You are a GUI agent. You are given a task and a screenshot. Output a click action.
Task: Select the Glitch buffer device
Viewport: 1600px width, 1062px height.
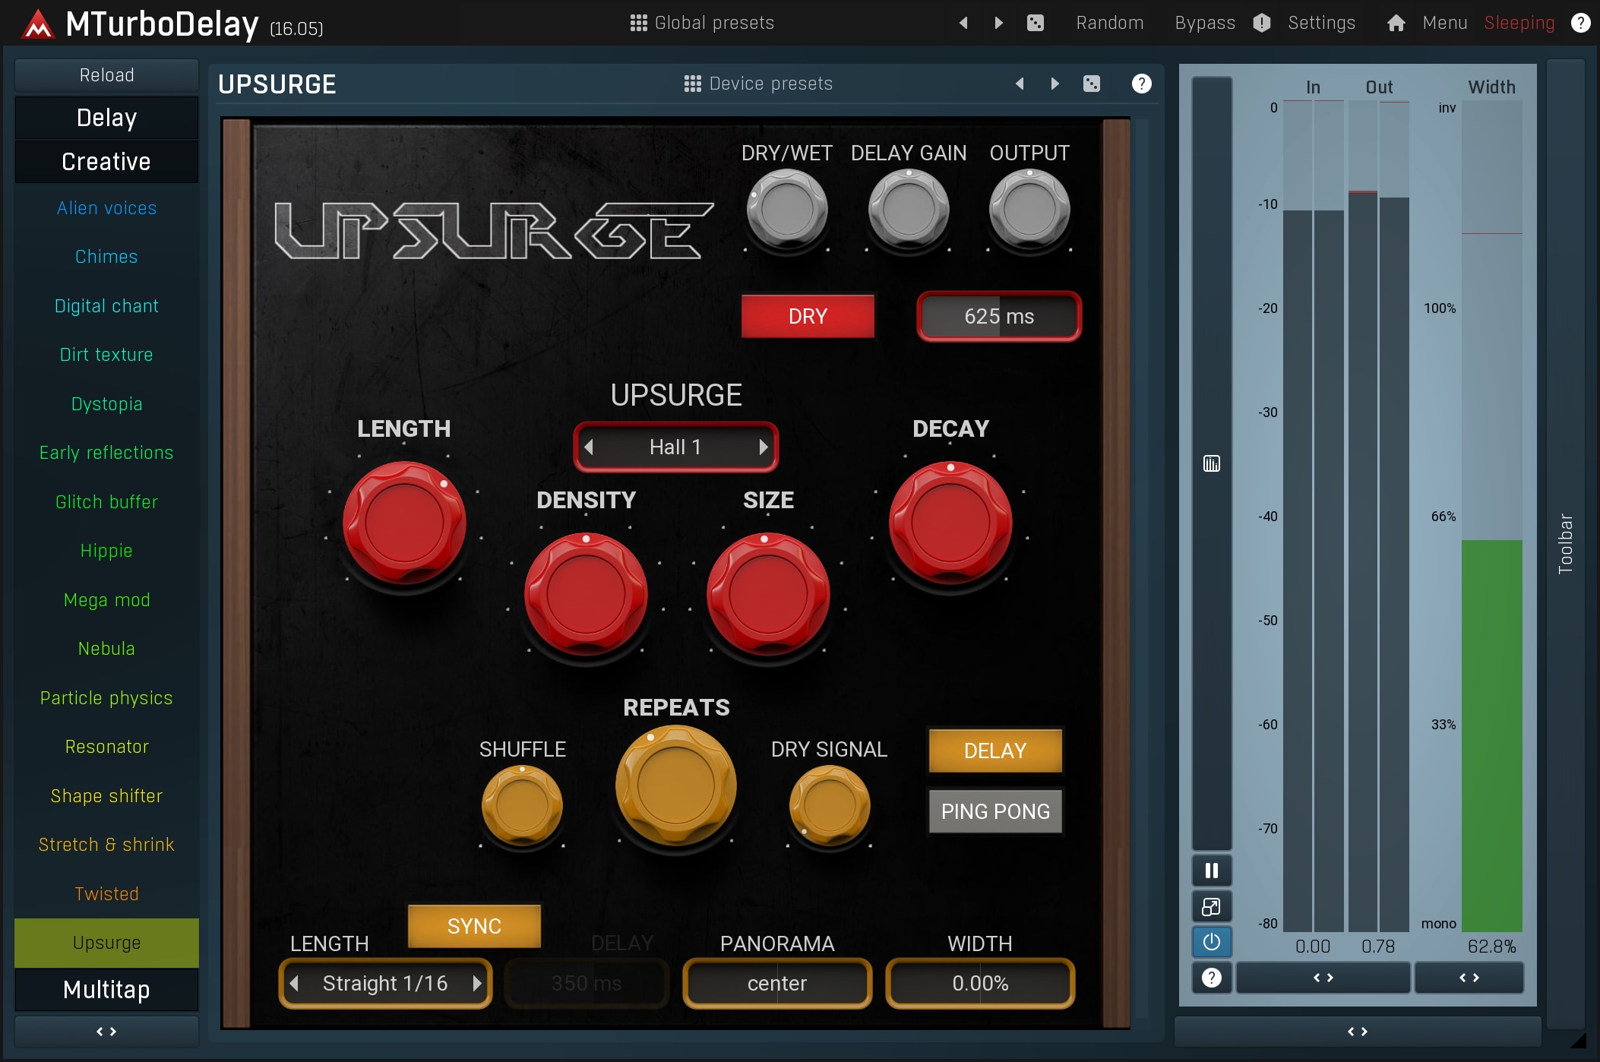(x=106, y=502)
